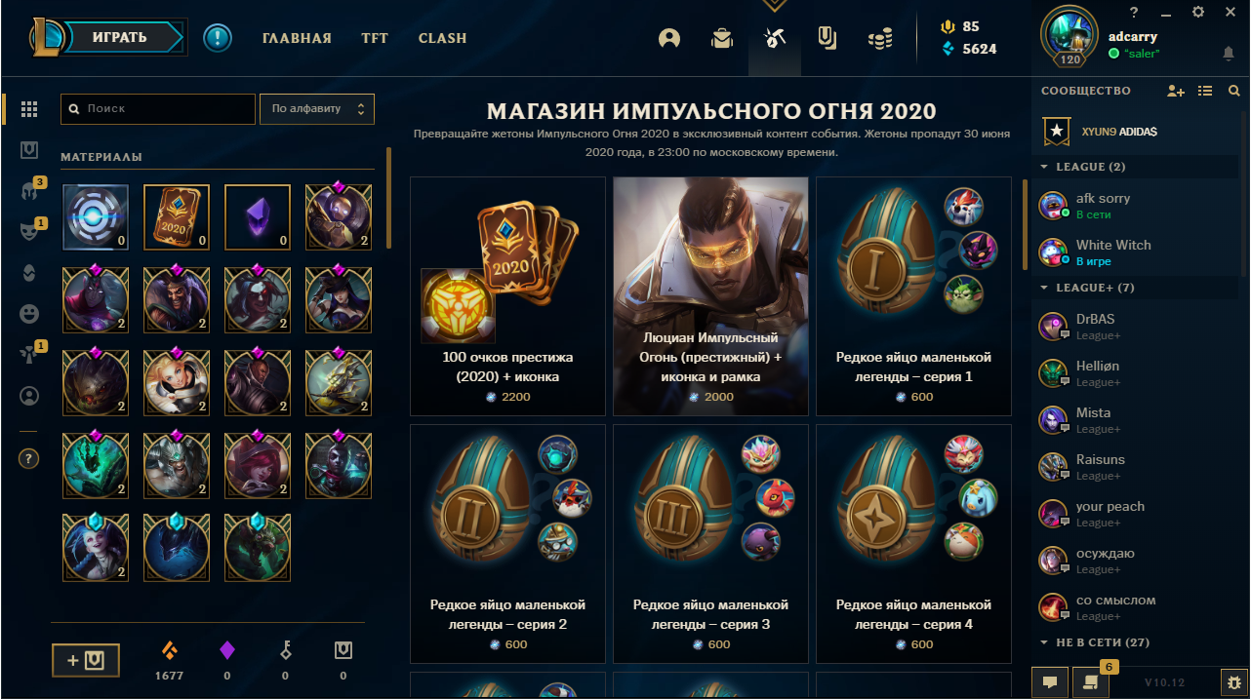Open the Collection backpack icon

point(722,39)
